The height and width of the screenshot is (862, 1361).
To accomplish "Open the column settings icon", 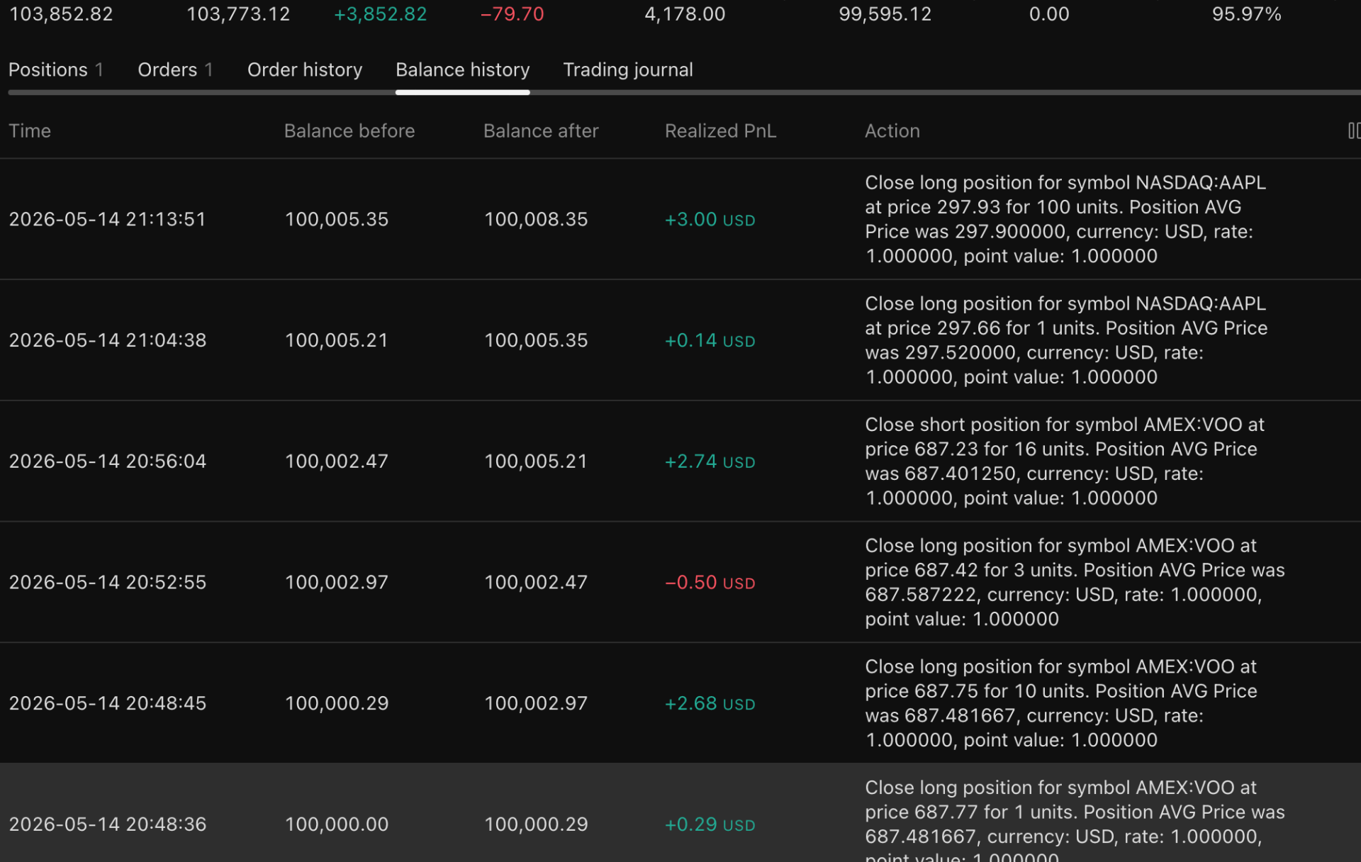I will tap(1354, 130).
